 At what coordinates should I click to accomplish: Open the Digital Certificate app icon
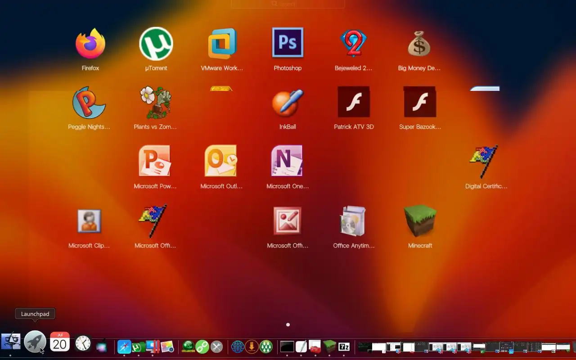[x=484, y=161]
